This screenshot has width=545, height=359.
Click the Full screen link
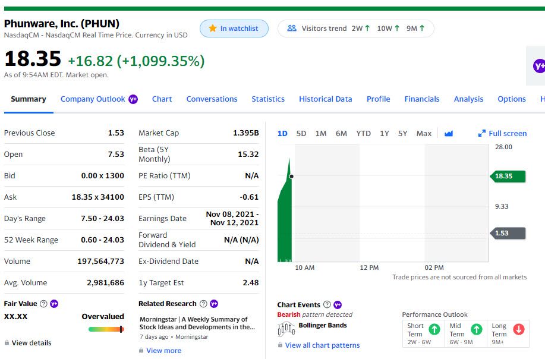(x=508, y=134)
